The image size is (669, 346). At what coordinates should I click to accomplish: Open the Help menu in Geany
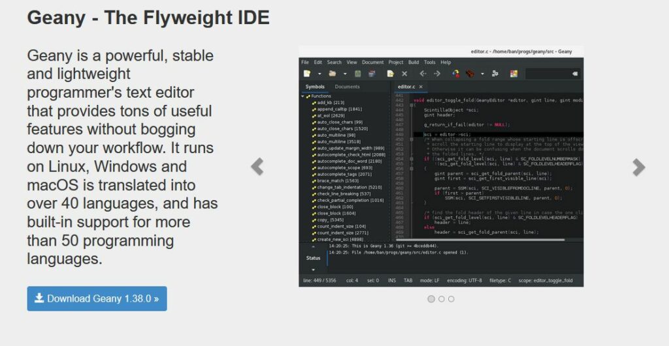pos(446,62)
